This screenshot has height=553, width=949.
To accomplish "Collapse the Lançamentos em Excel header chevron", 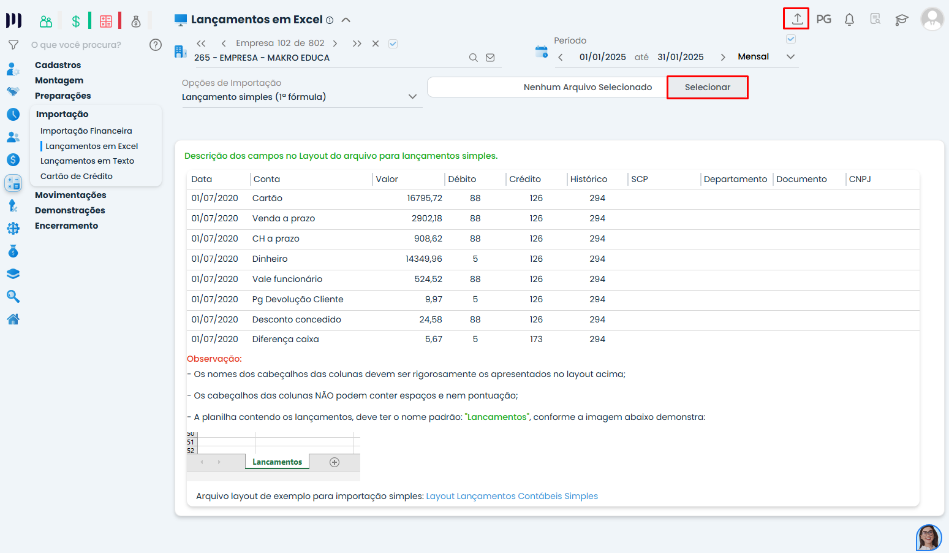I will tap(346, 20).
